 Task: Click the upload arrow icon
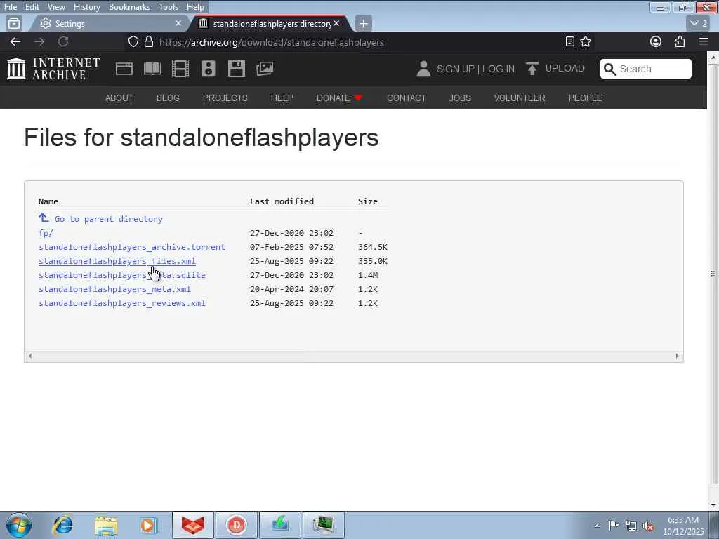[x=532, y=69]
